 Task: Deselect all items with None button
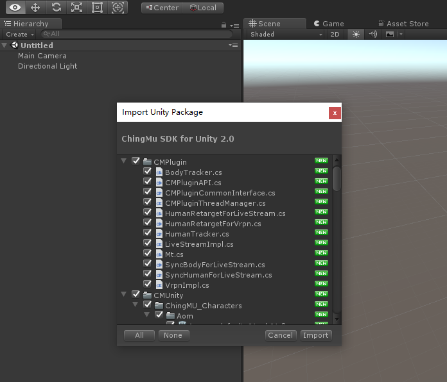[x=174, y=335]
